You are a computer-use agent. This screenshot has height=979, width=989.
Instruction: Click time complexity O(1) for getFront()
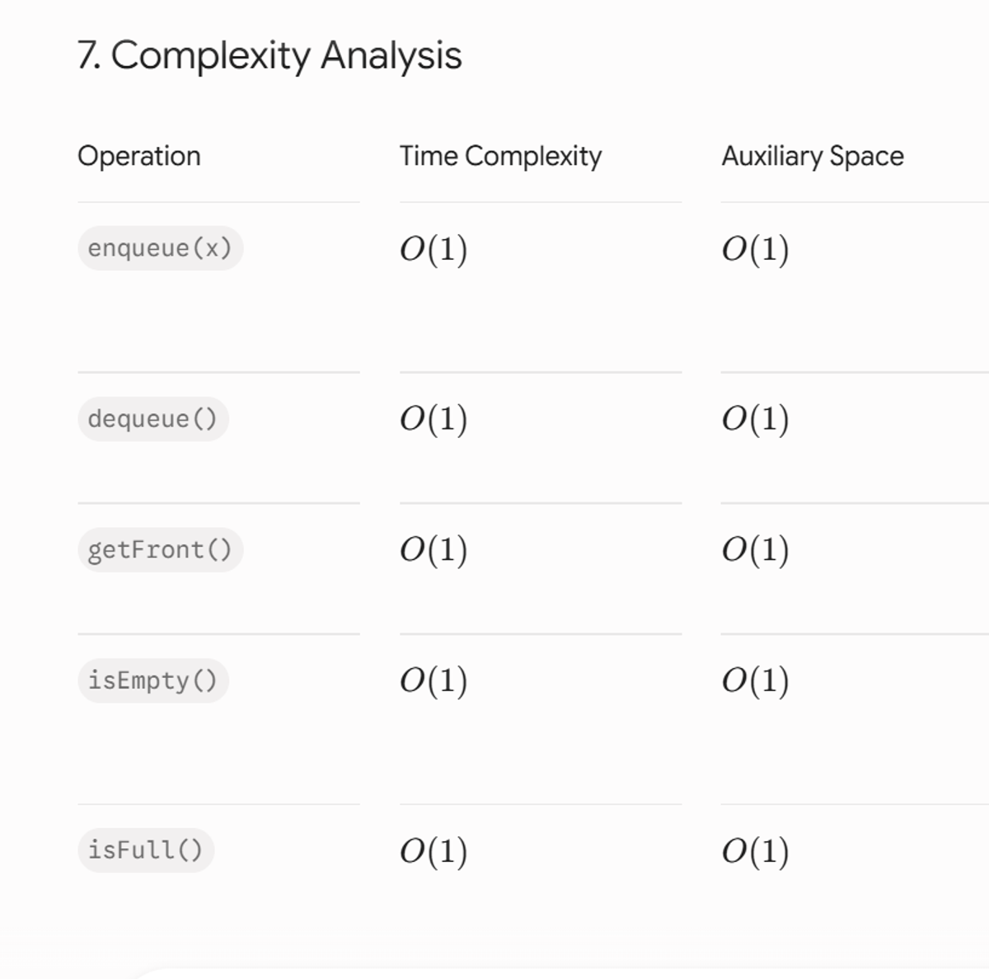(434, 550)
